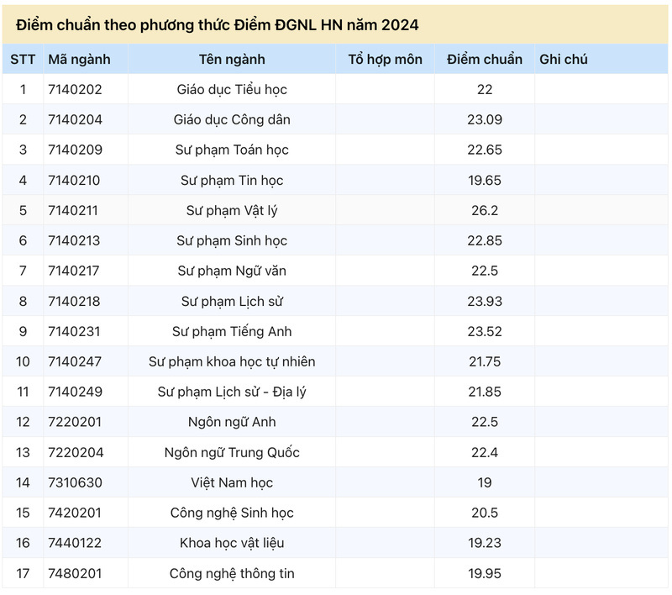Select Sư phạm Toán học cell
The width and height of the screenshot is (672, 595).
point(232,150)
